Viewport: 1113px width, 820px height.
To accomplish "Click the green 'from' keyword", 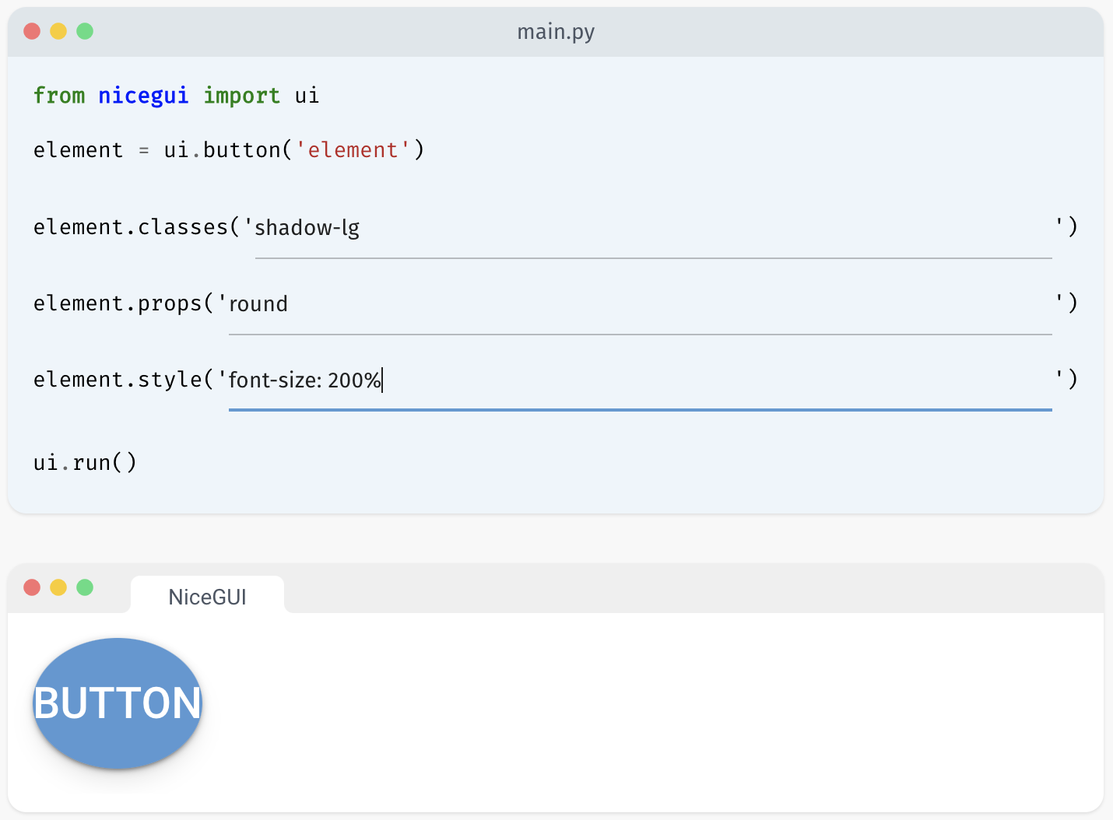I will point(59,96).
